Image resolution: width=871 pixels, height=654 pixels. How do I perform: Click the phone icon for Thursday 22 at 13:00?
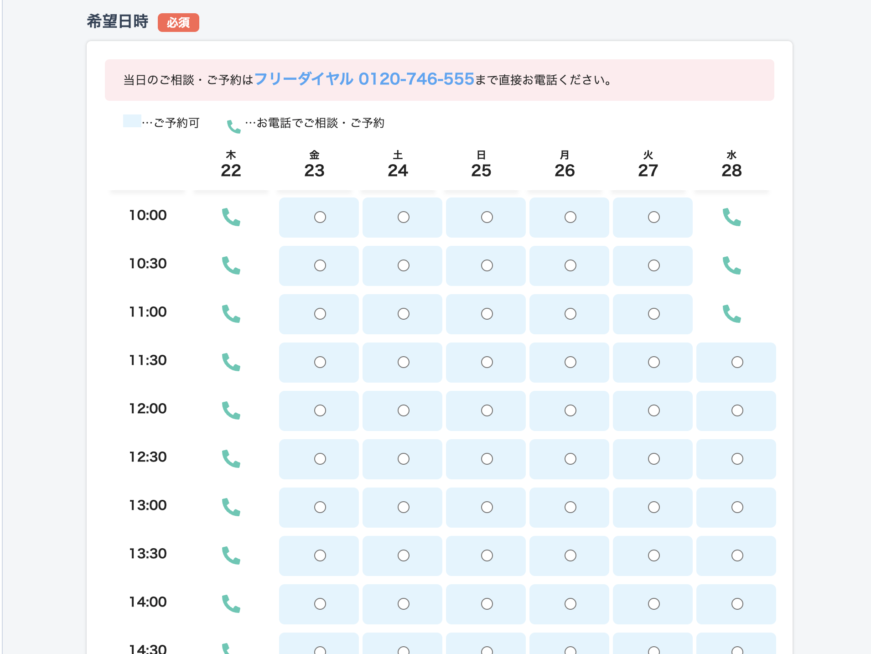point(231,507)
